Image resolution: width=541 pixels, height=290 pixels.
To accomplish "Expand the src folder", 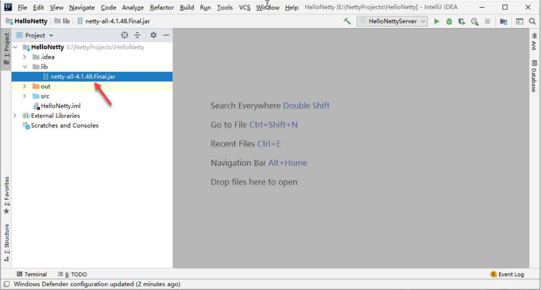I will point(24,96).
